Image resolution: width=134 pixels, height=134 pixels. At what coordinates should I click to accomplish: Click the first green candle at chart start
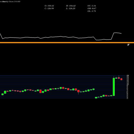[2, 94]
